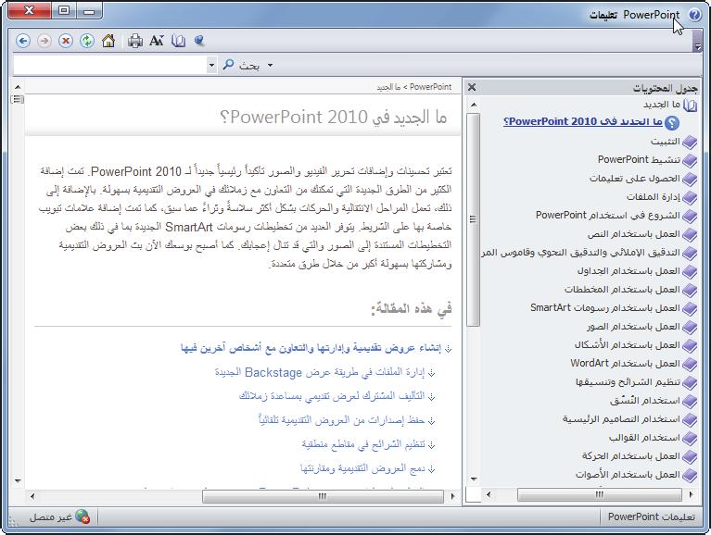The image size is (711, 535).
Task: Open the search box history dropdown
Action: tap(211, 65)
